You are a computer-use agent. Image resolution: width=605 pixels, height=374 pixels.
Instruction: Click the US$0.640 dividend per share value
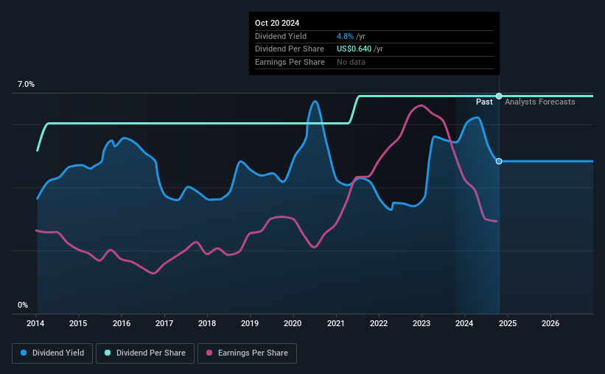354,49
